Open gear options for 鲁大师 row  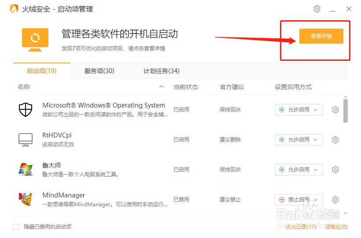click(335, 170)
